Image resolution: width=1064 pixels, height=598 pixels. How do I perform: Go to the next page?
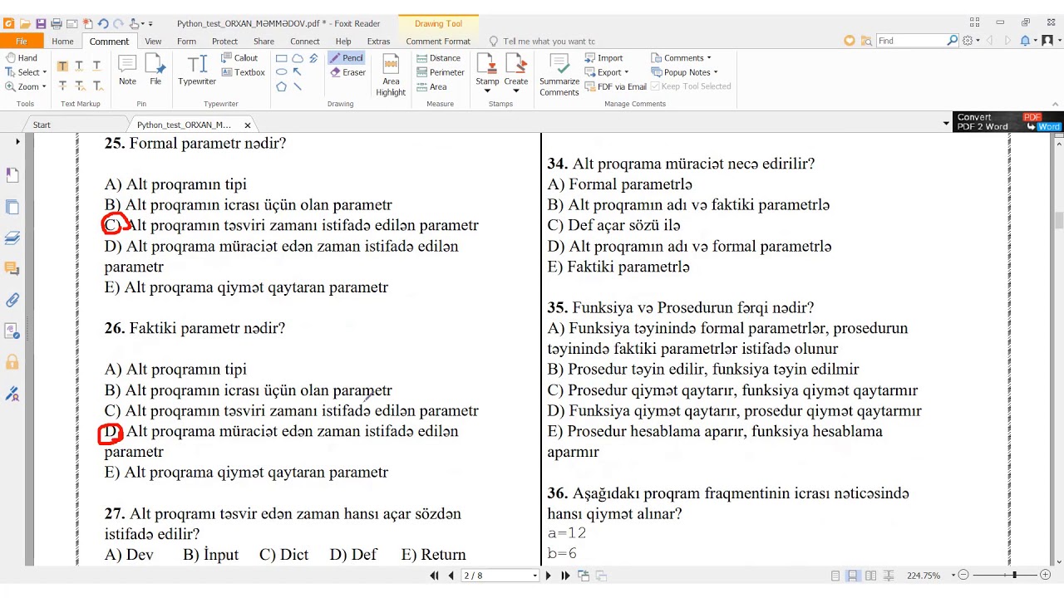tap(549, 576)
